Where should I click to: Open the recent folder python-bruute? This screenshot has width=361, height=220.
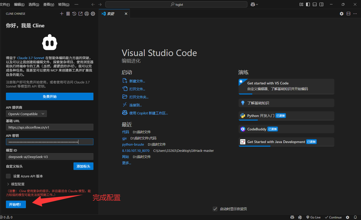point(133,144)
